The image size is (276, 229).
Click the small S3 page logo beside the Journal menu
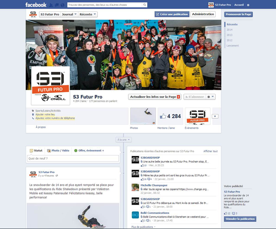point(33,14)
